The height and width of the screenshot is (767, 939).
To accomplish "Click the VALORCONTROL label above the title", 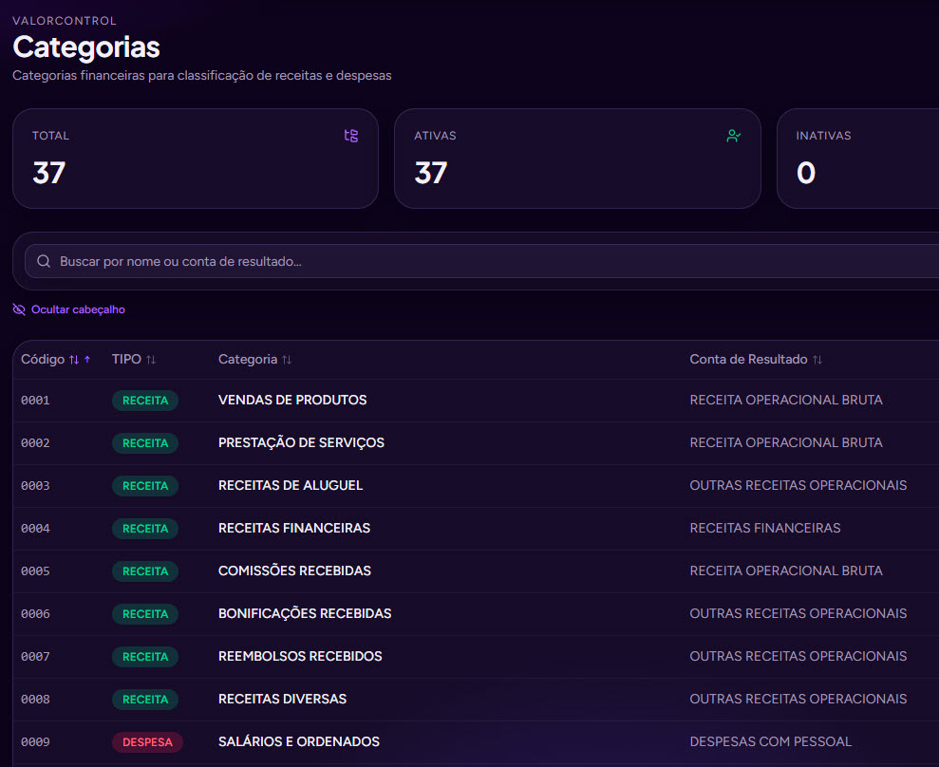I will click(x=65, y=20).
